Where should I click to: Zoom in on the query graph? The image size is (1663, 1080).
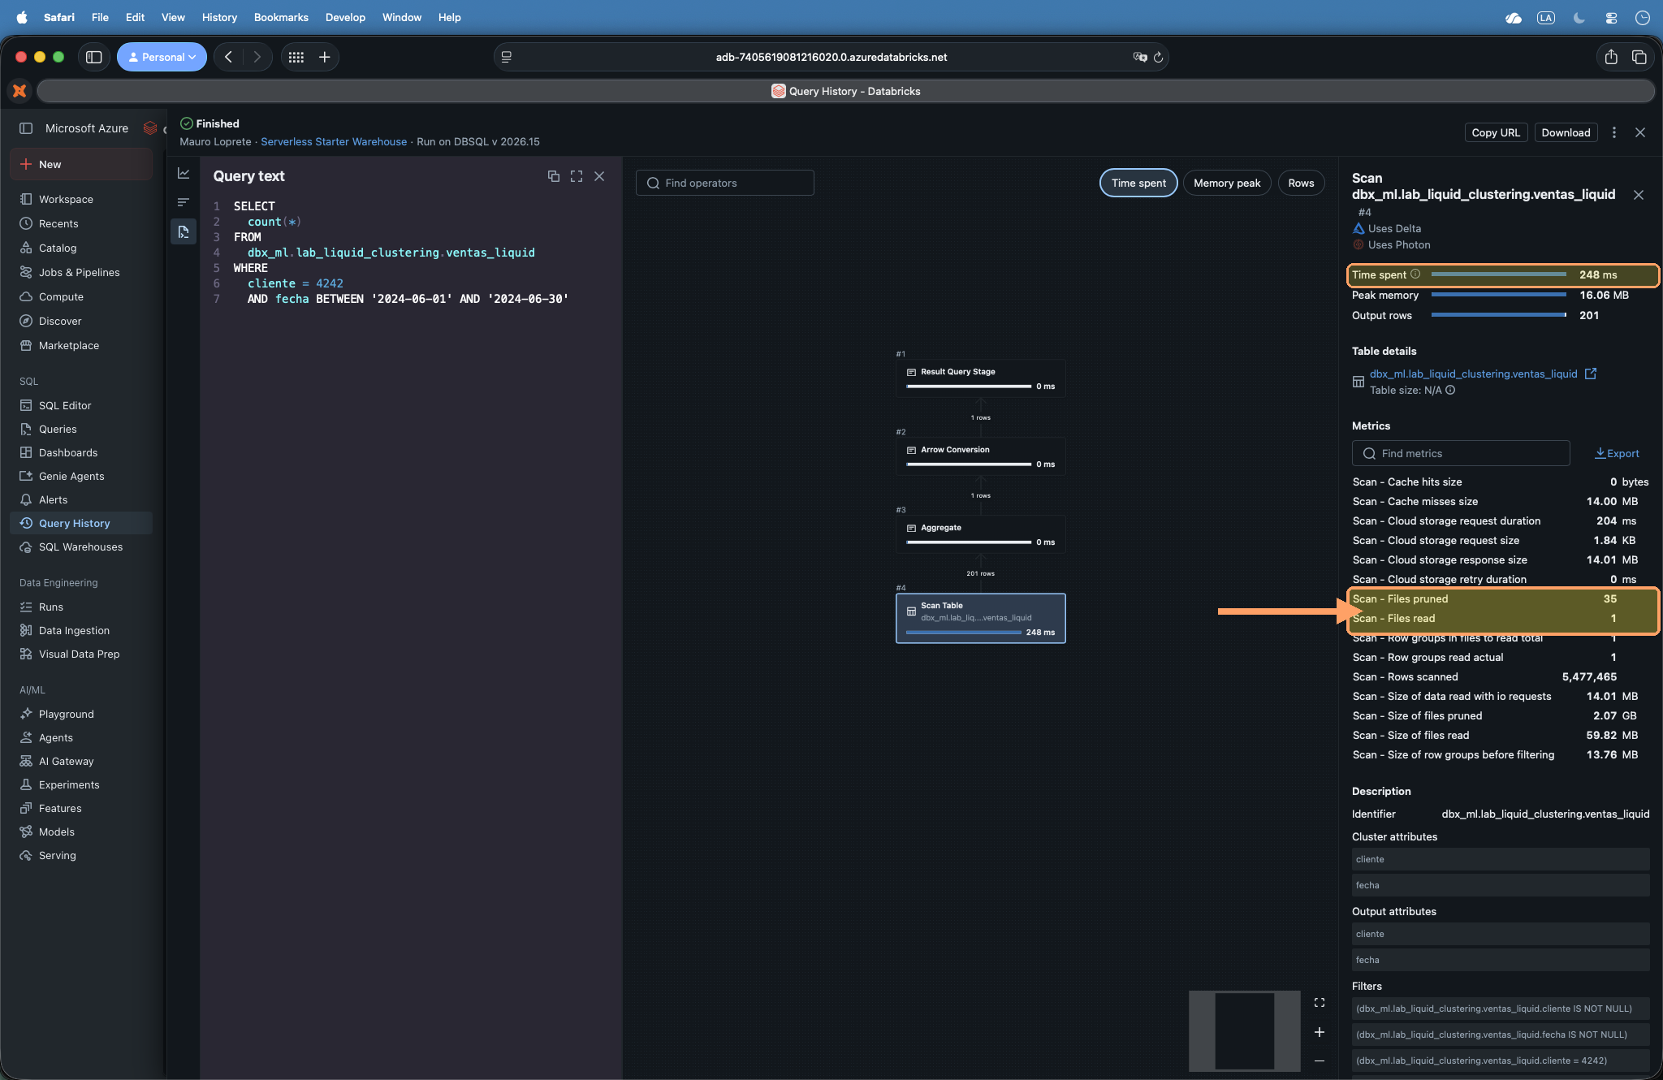pos(1320,1032)
